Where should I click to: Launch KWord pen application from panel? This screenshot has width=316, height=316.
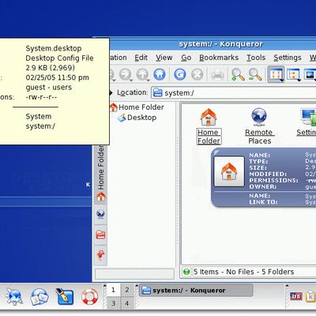point(65,296)
